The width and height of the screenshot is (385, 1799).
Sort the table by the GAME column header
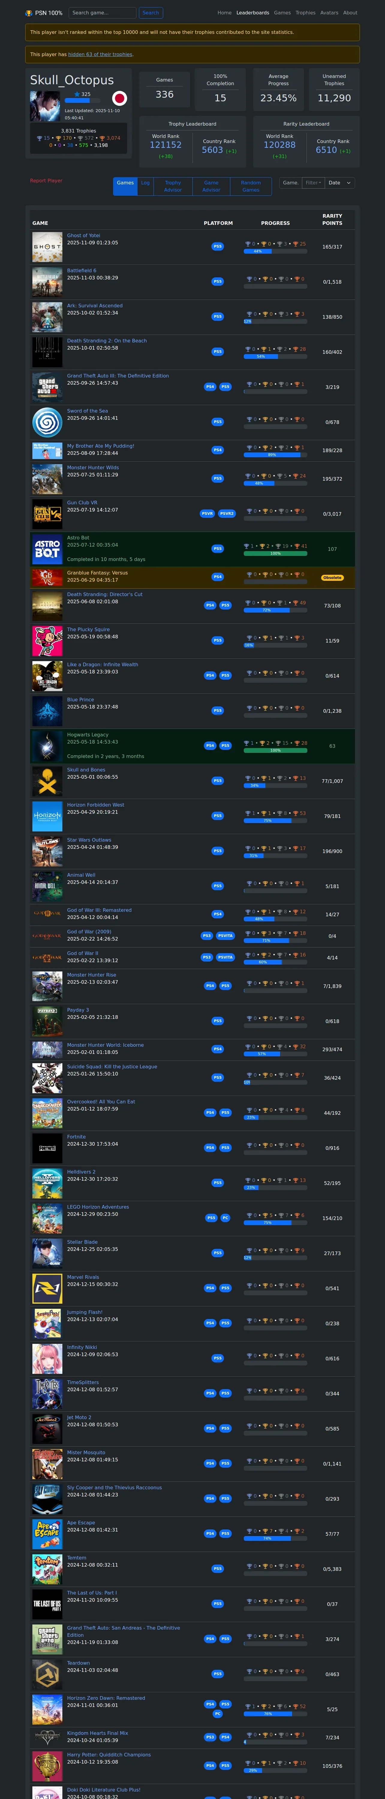pos(40,223)
